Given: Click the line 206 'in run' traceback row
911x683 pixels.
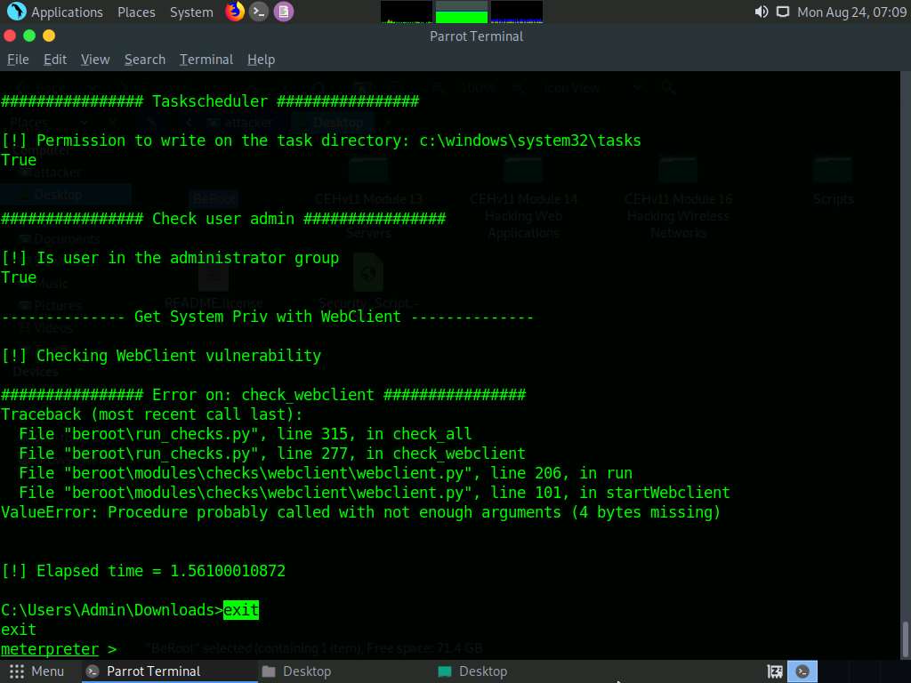Looking at the screenshot, I should pyautogui.click(x=326, y=473).
